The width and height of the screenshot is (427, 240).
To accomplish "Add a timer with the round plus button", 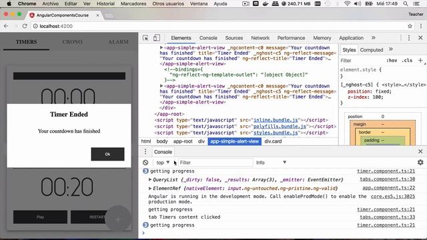I will coord(117,219).
